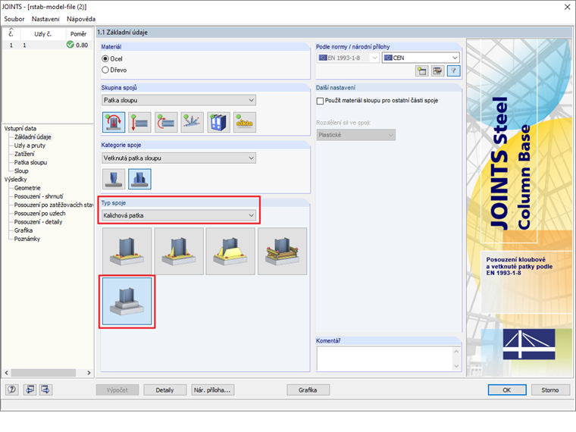Select 'Zatížení' in the tree
This screenshot has width=576, height=432.
point(24,154)
